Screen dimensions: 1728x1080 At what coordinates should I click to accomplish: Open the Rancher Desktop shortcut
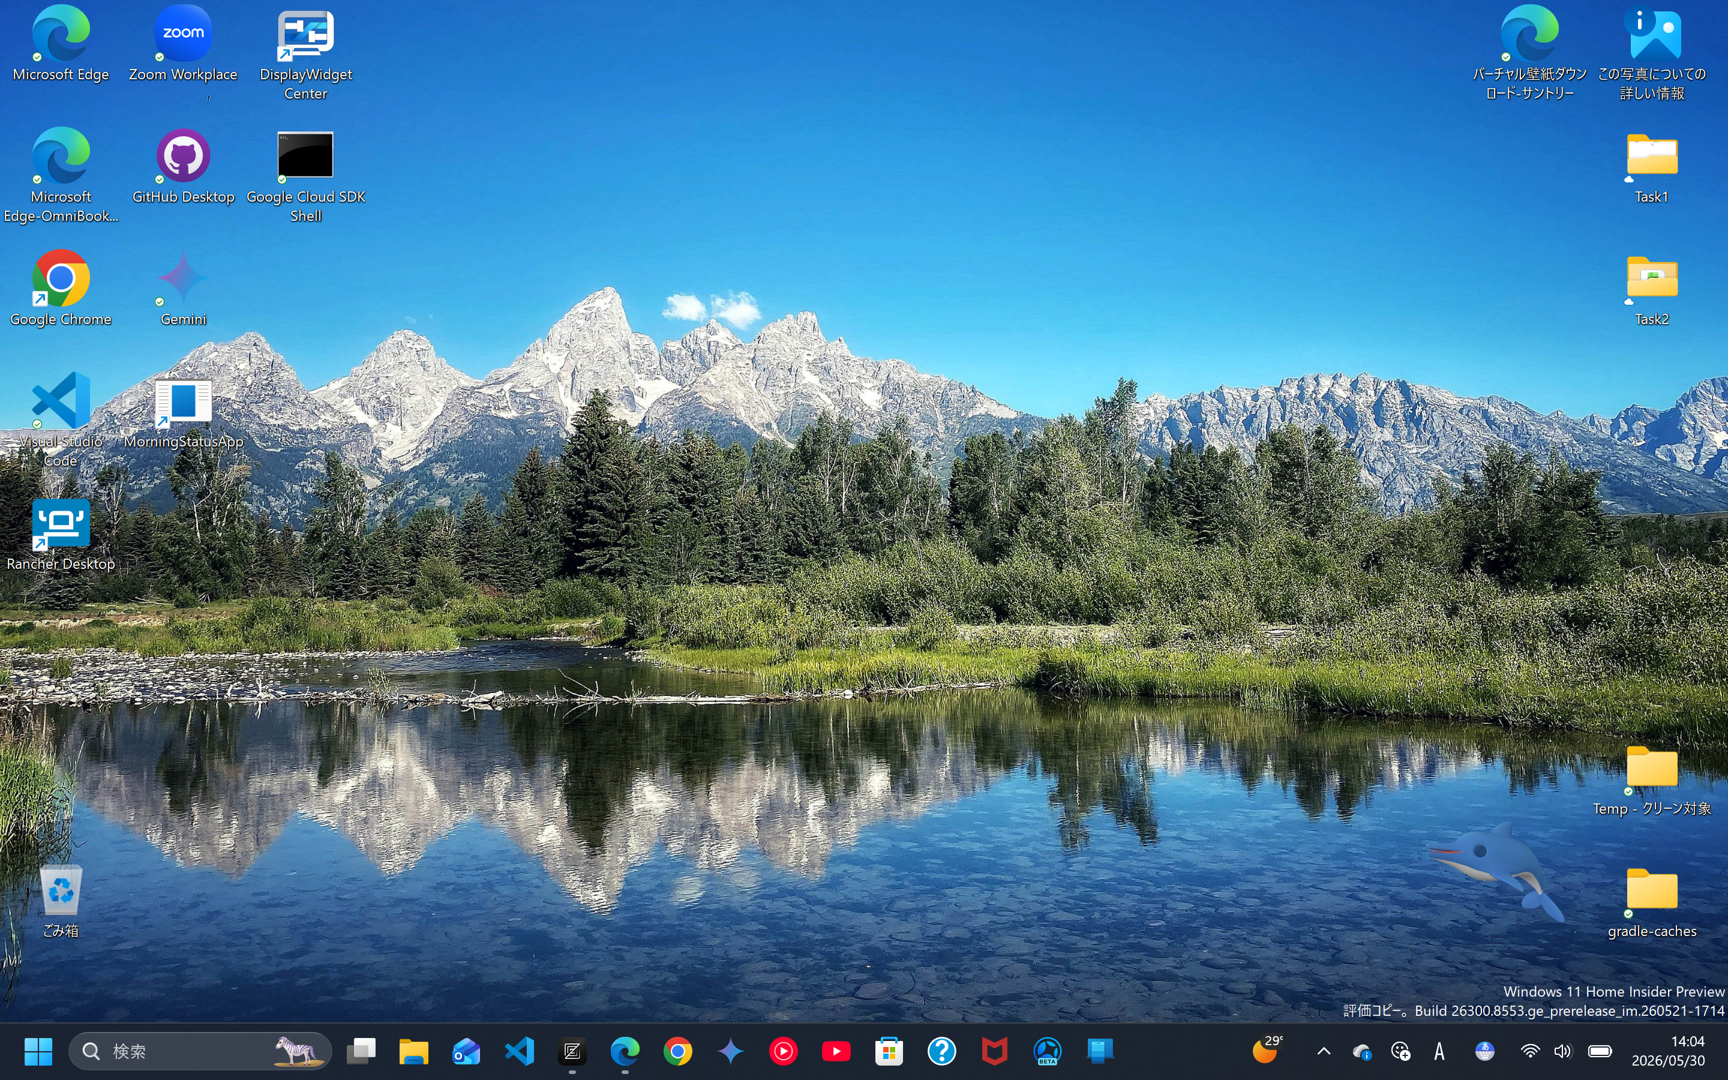click(x=61, y=533)
